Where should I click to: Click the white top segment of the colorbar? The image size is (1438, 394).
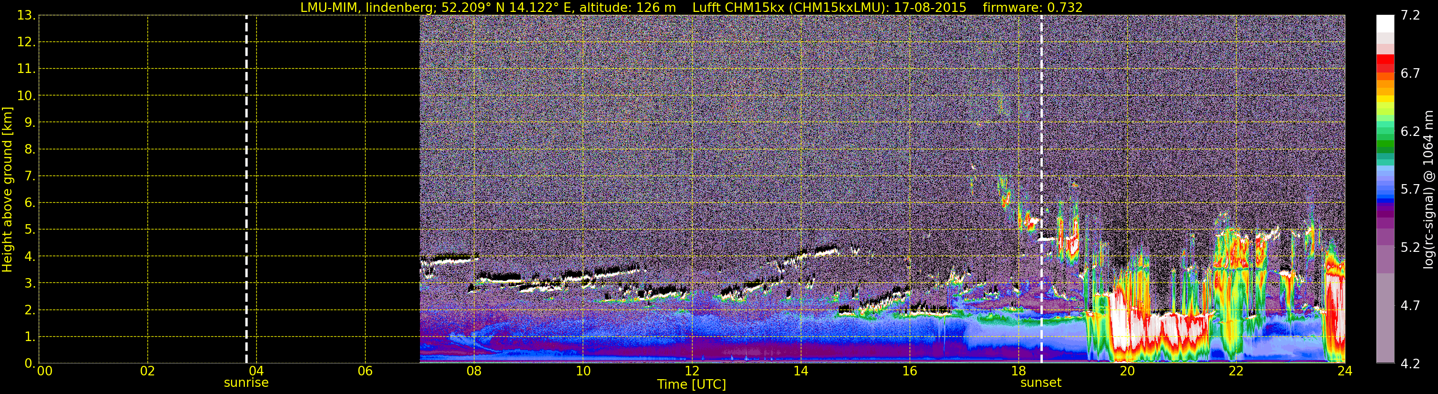pos(1385,23)
